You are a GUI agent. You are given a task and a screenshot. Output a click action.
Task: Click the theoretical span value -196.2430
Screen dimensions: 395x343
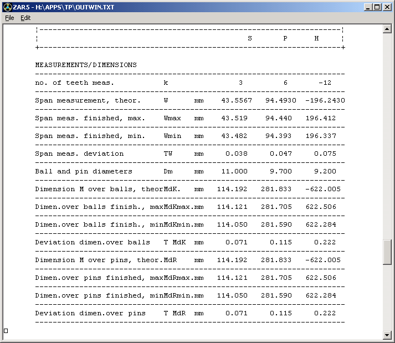coord(325,100)
